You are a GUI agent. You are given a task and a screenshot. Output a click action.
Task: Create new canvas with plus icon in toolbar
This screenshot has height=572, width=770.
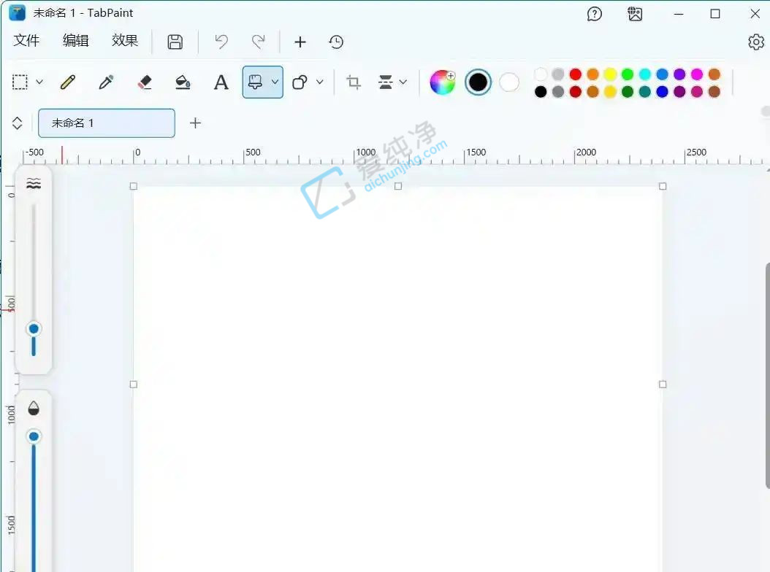click(x=300, y=42)
